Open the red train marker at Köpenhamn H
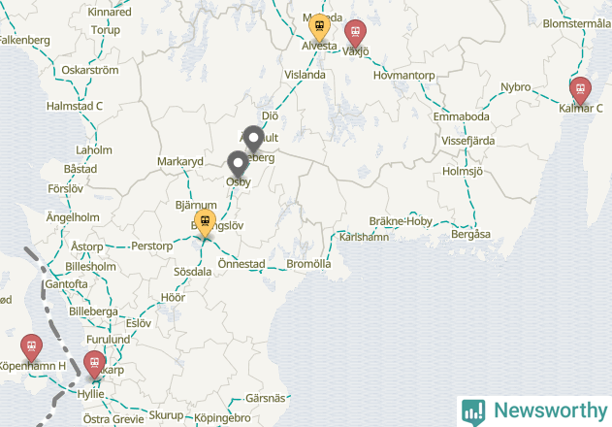The height and width of the screenshot is (427, 612). [31, 347]
